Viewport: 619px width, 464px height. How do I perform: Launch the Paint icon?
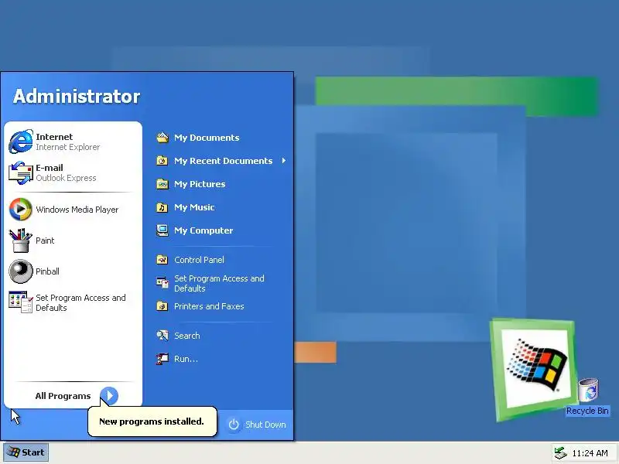(21, 241)
